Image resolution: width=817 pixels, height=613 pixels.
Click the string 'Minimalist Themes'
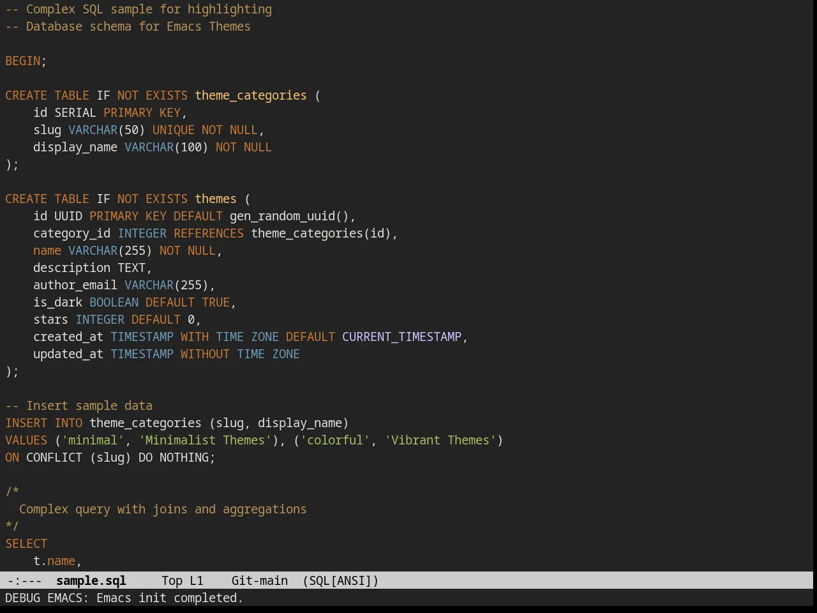[x=205, y=440]
